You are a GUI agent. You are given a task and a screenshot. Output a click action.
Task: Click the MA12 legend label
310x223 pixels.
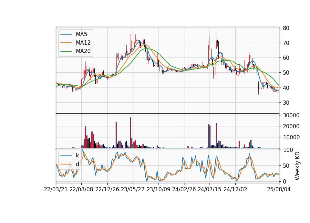pyautogui.click(x=83, y=43)
